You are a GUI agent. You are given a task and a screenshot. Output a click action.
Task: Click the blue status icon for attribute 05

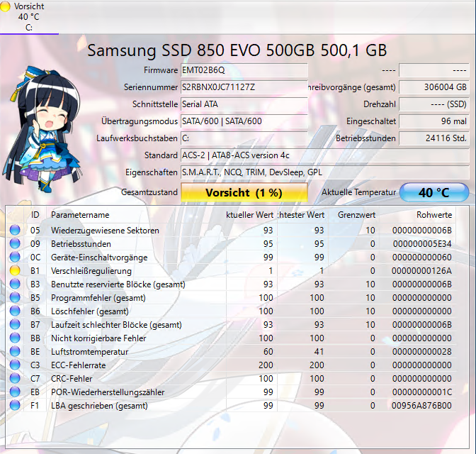click(x=15, y=230)
